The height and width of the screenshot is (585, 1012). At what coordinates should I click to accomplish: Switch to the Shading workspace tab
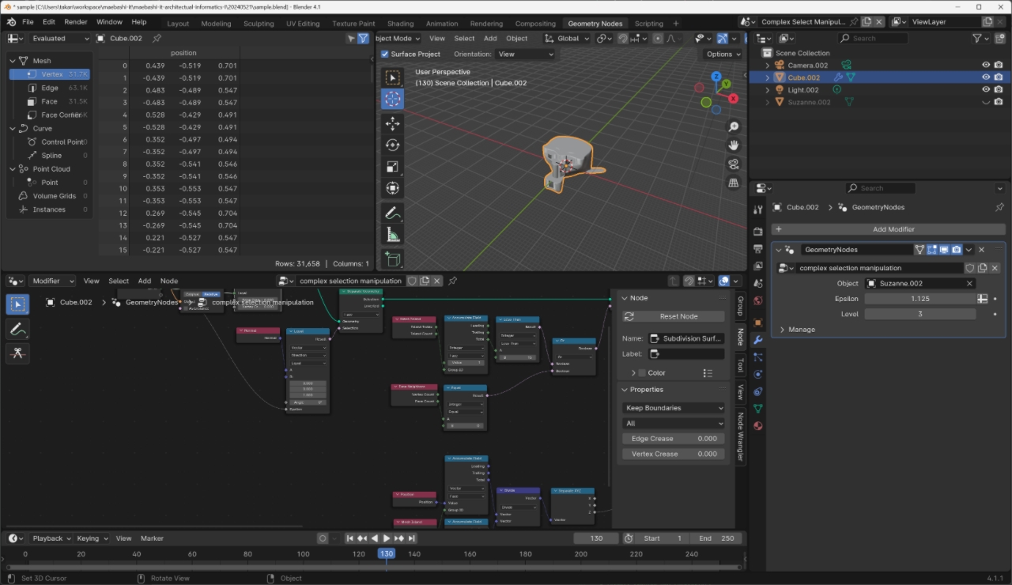[x=400, y=24]
